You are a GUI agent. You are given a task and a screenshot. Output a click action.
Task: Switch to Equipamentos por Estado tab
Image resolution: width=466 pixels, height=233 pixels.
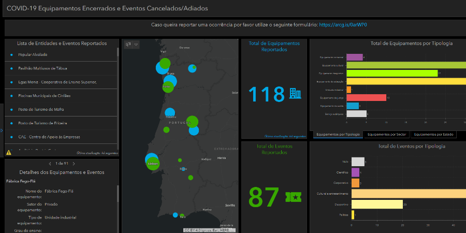434,135
